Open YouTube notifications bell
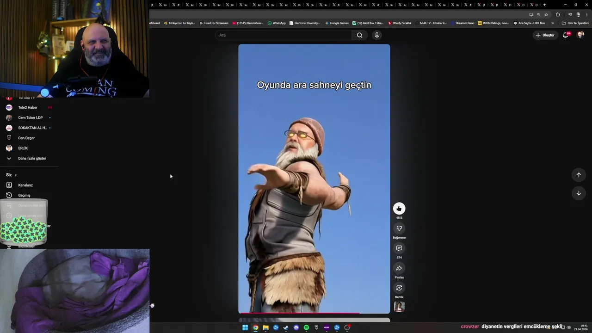The width and height of the screenshot is (592, 333). [x=566, y=35]
